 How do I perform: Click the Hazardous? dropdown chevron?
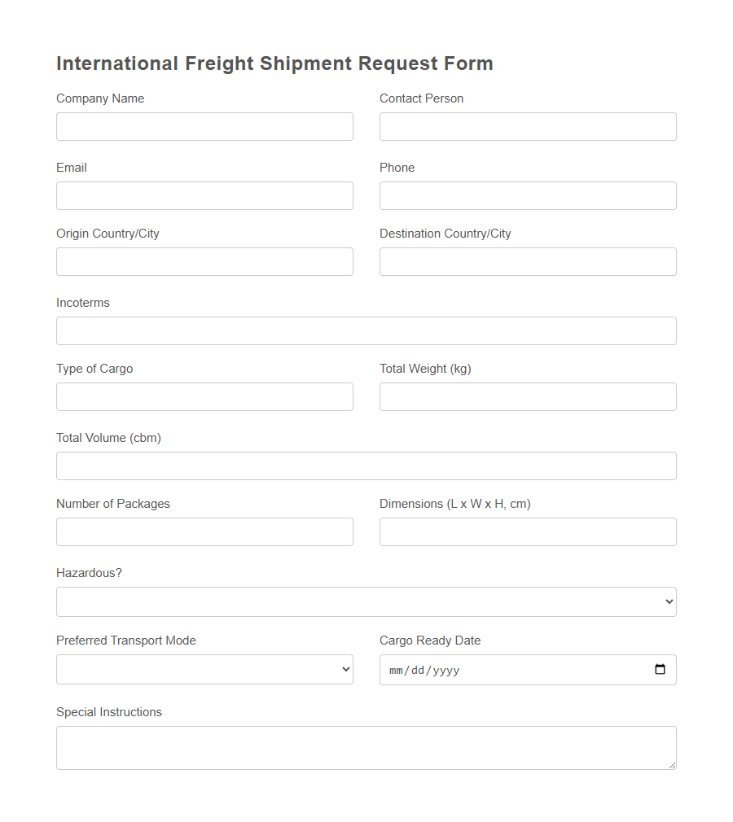669,601
